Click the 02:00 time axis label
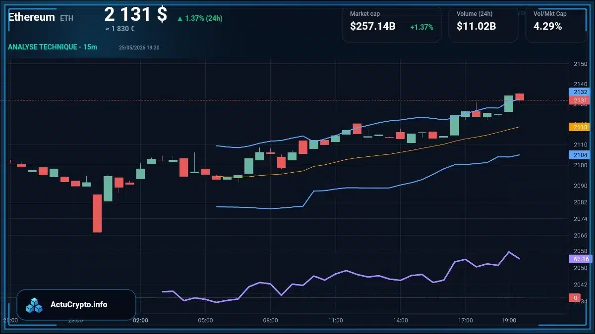Image resolution: width=595 pixels, height=334 pixels. pos(140,321)
